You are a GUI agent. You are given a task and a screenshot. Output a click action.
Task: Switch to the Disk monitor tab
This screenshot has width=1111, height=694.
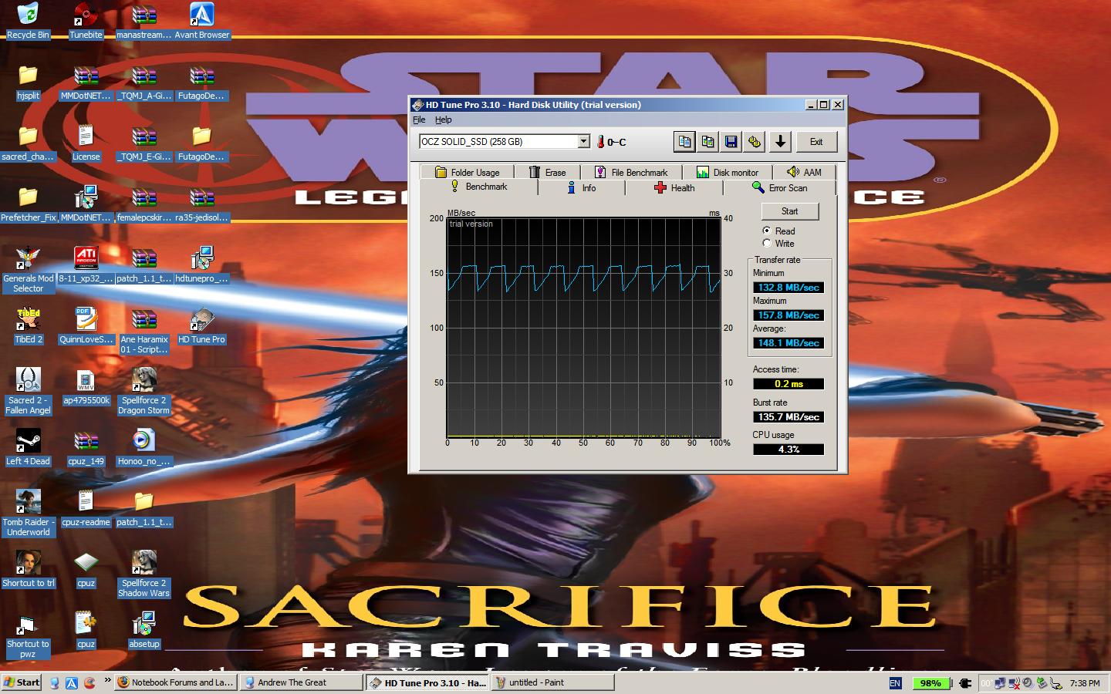coord(728,172)
